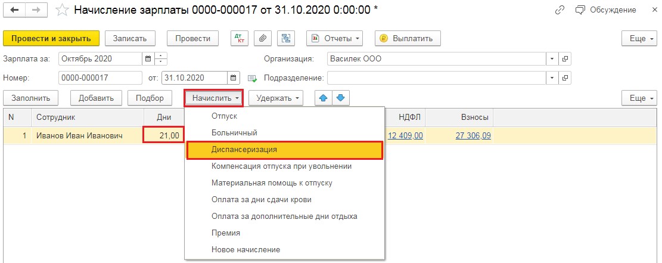Click the Взносы column header

tap(459, 117)
